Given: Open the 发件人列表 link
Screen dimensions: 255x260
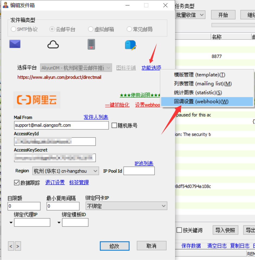Looking at the screenshot, I should (x=96, y=117).
